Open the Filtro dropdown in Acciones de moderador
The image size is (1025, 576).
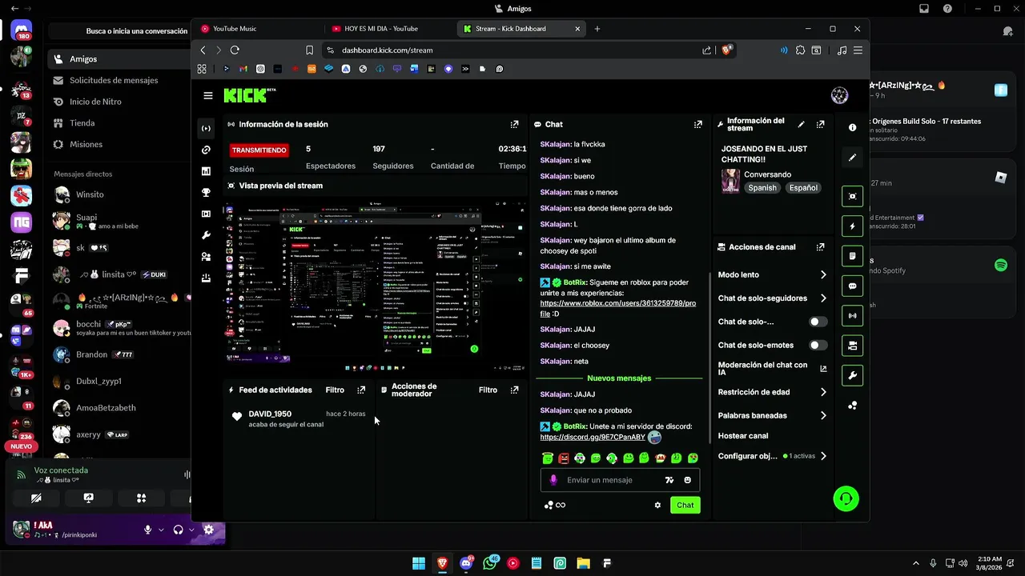tap(488, 390)
